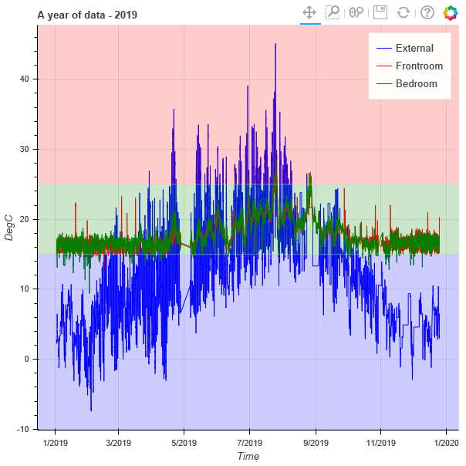The width and height of the screenshot is (466, 466).
Task: Select the Pan tool
Action: pos(309,12)
